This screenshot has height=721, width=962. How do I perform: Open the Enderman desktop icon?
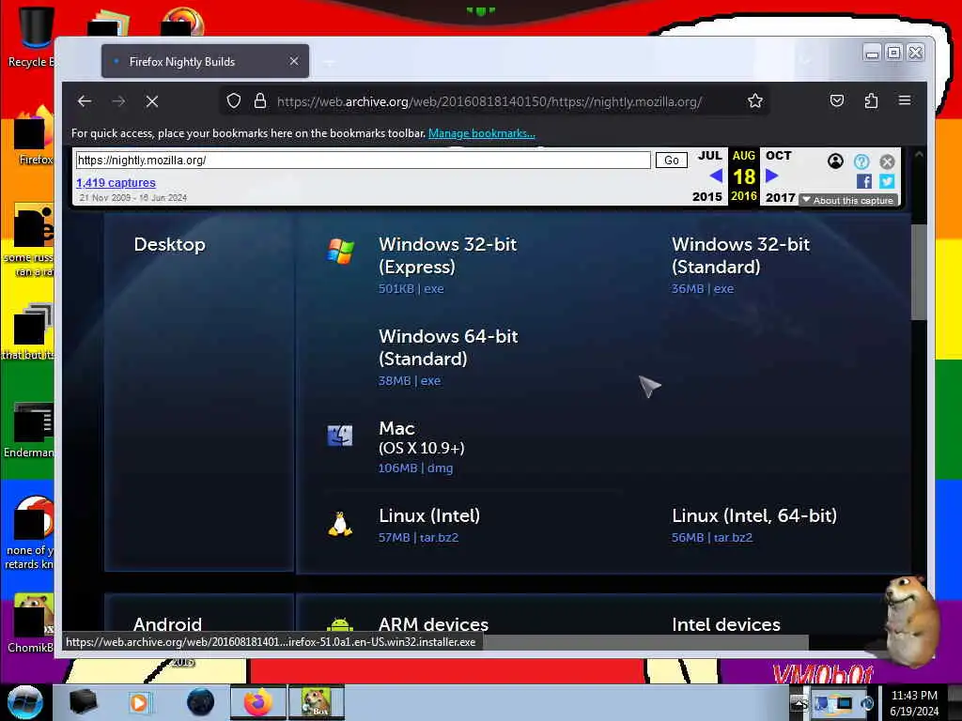pyautogui.click(x=29, y=430)
